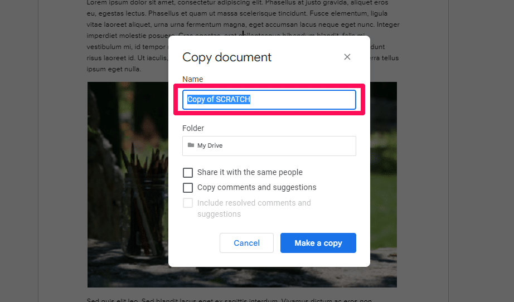Click the "Copy comments and suggestions" label text
This screenshot has height=302, width=514.
[x=256, y=188]
